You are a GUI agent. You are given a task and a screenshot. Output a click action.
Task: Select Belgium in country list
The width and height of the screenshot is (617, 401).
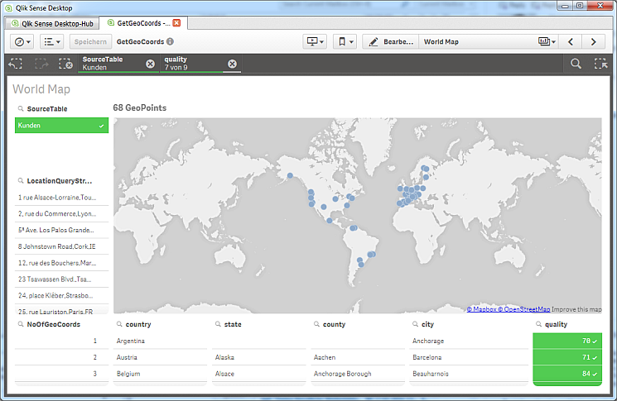(160, 374)
